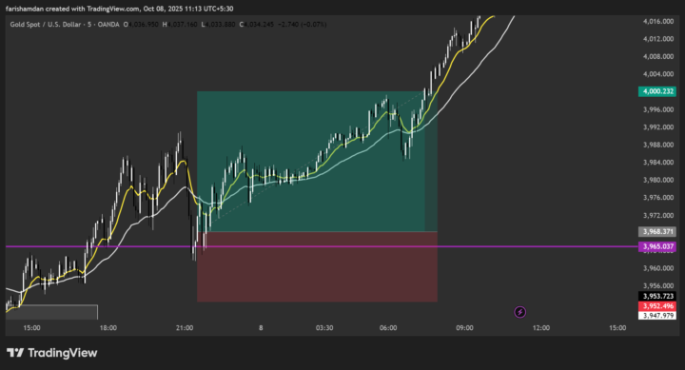
Task: Select the green profit zone of the long position
Action: click(x=317, y=161)
